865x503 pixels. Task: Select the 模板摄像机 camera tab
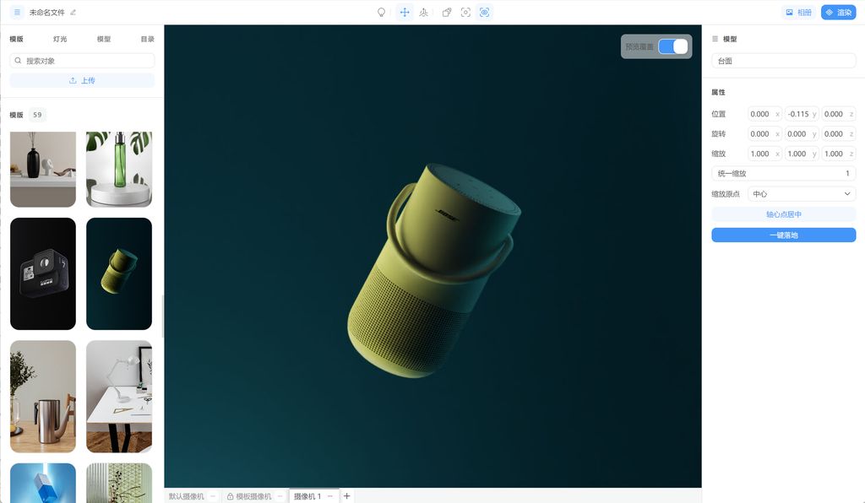(253, 496)
